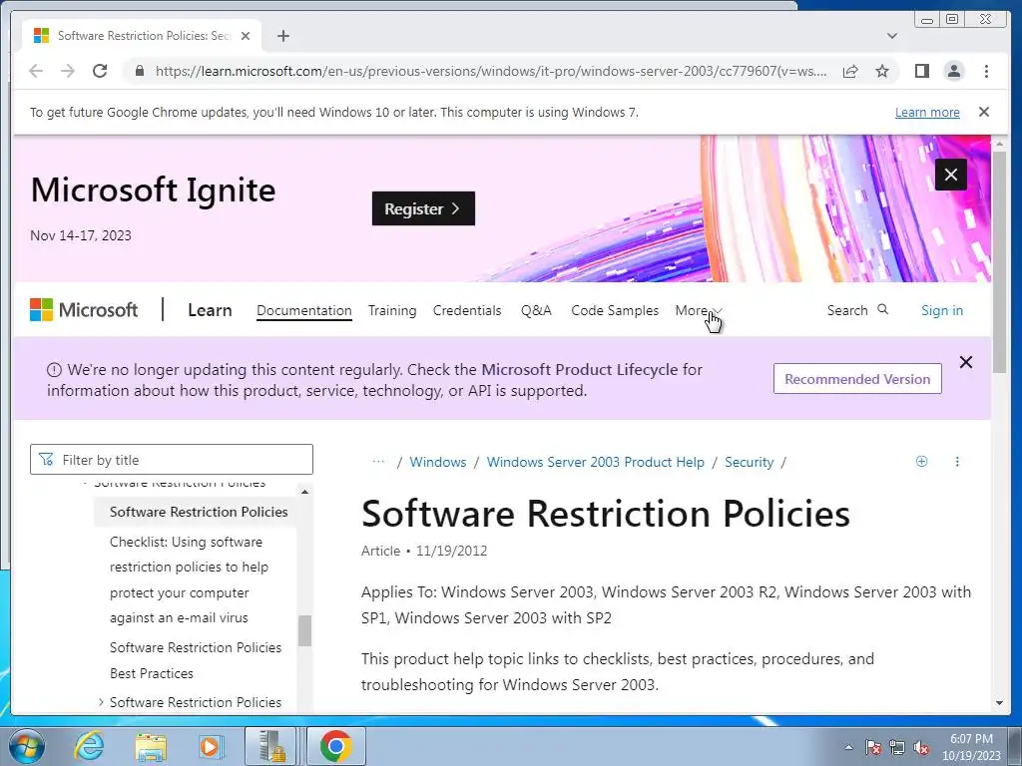Show hidden system tray icons
1022x766 pixels.
pos(848,747)
